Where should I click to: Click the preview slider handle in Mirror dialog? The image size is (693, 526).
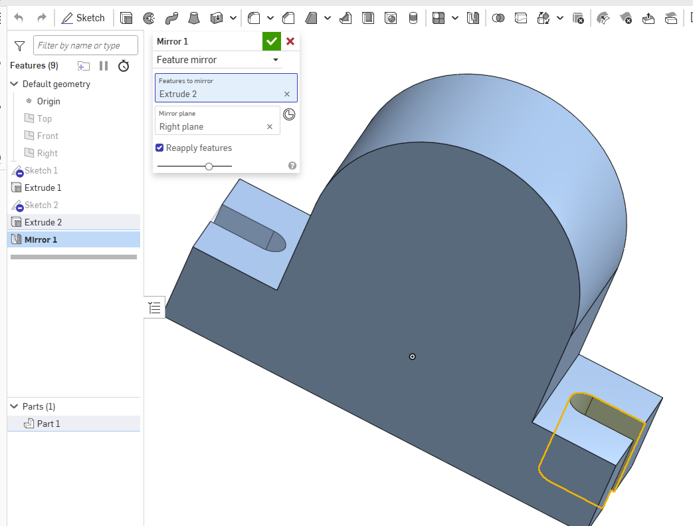[x=209, y=166]
